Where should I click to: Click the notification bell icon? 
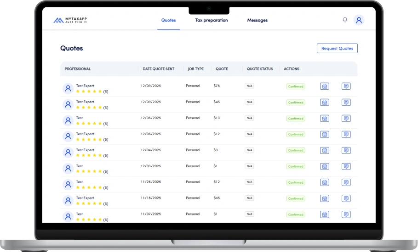coord(345,20)
